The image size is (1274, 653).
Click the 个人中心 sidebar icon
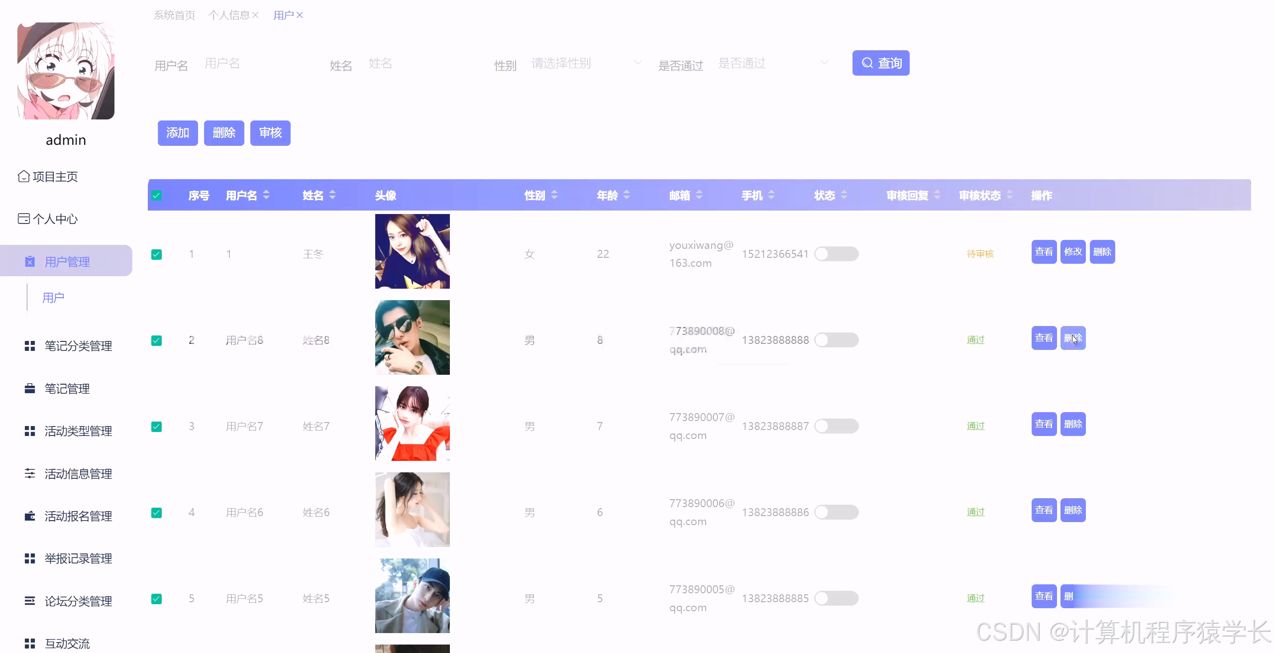23,219
